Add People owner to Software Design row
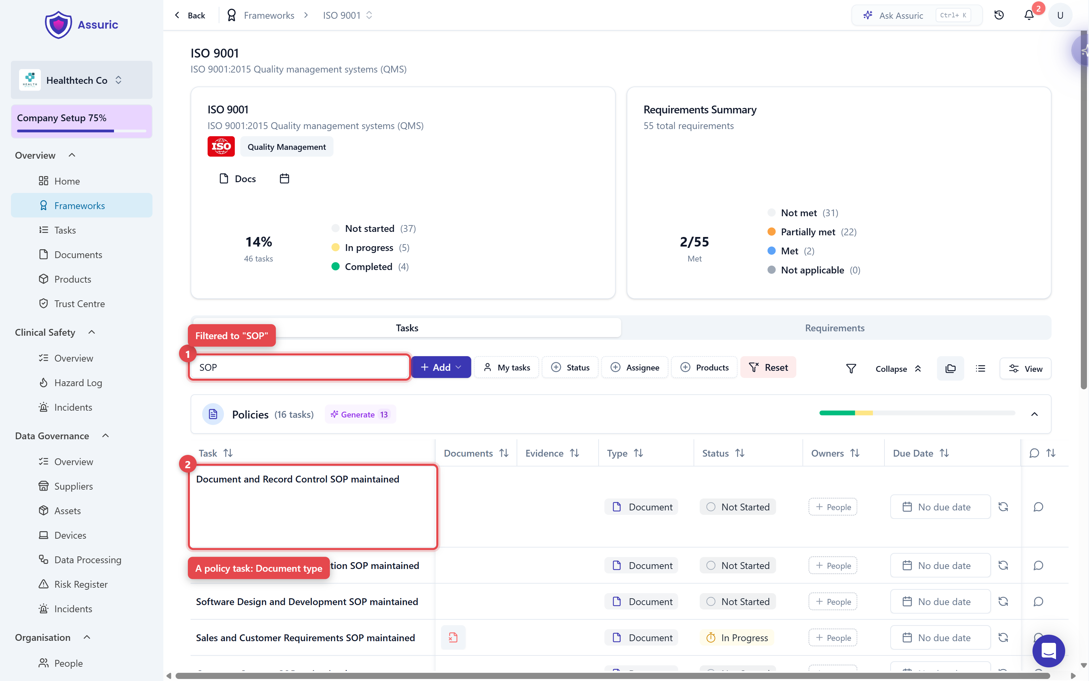Screen dimensions: 1089x681 [832, 601]
